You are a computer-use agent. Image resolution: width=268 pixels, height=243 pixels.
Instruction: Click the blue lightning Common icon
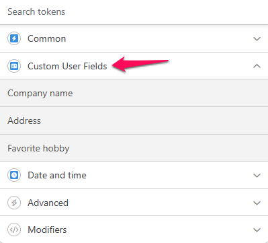(14, 38)
